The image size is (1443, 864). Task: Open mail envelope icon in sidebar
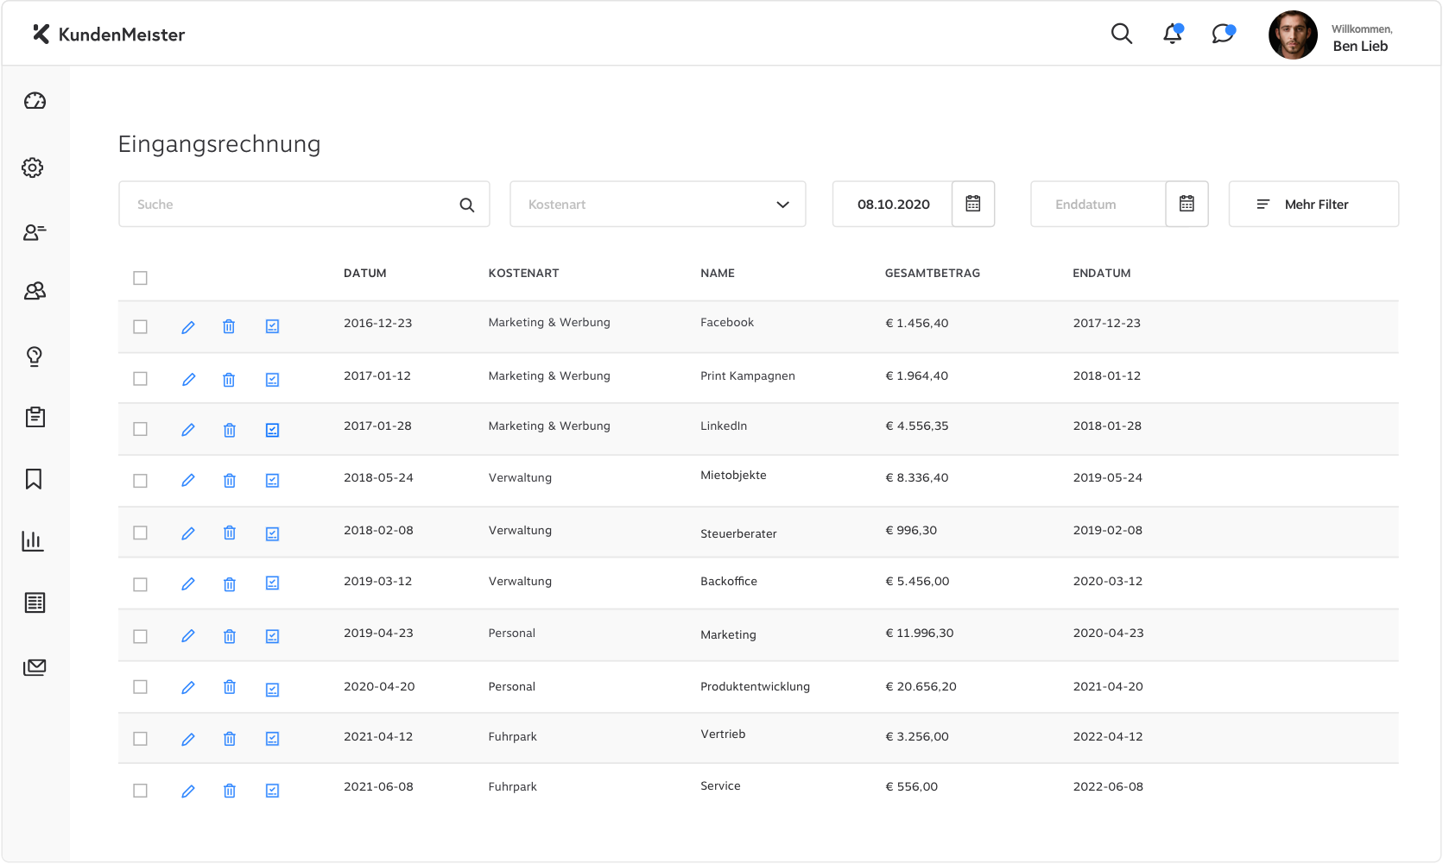coord(35,667)
